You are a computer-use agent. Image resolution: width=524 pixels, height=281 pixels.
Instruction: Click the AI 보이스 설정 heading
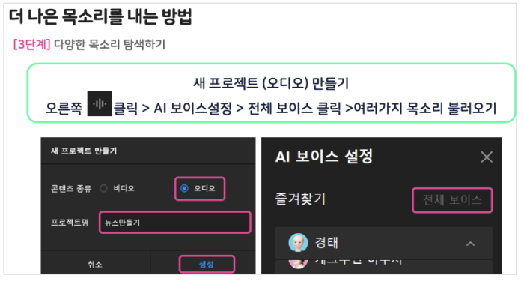coord(324,156)
